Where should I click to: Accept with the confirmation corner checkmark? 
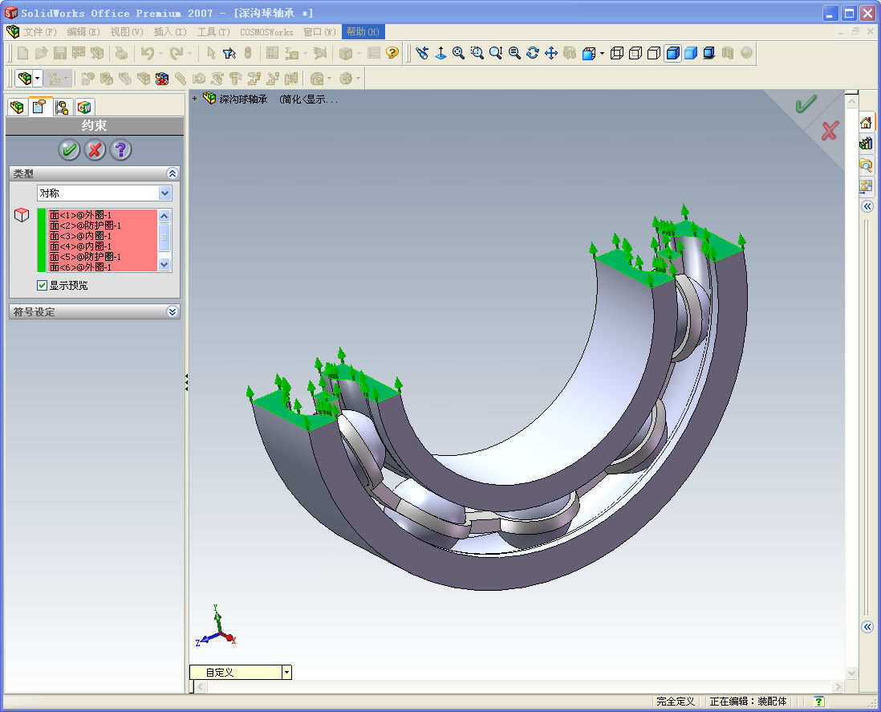[x=806, y=104]
